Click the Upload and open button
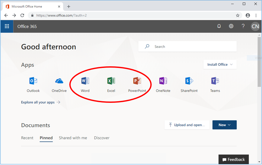This screenshot has width=262, height=165. [187, 125]
